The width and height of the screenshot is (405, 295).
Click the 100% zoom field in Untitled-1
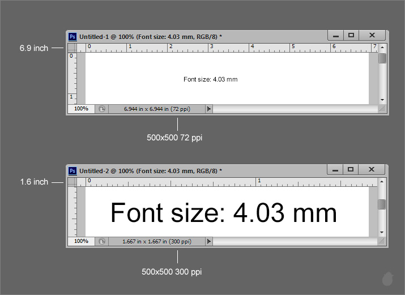81,108
